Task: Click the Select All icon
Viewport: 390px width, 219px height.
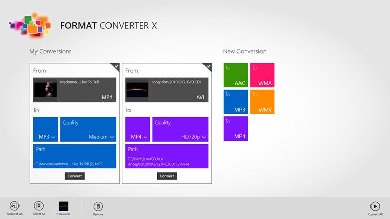Action: (39, 206)
